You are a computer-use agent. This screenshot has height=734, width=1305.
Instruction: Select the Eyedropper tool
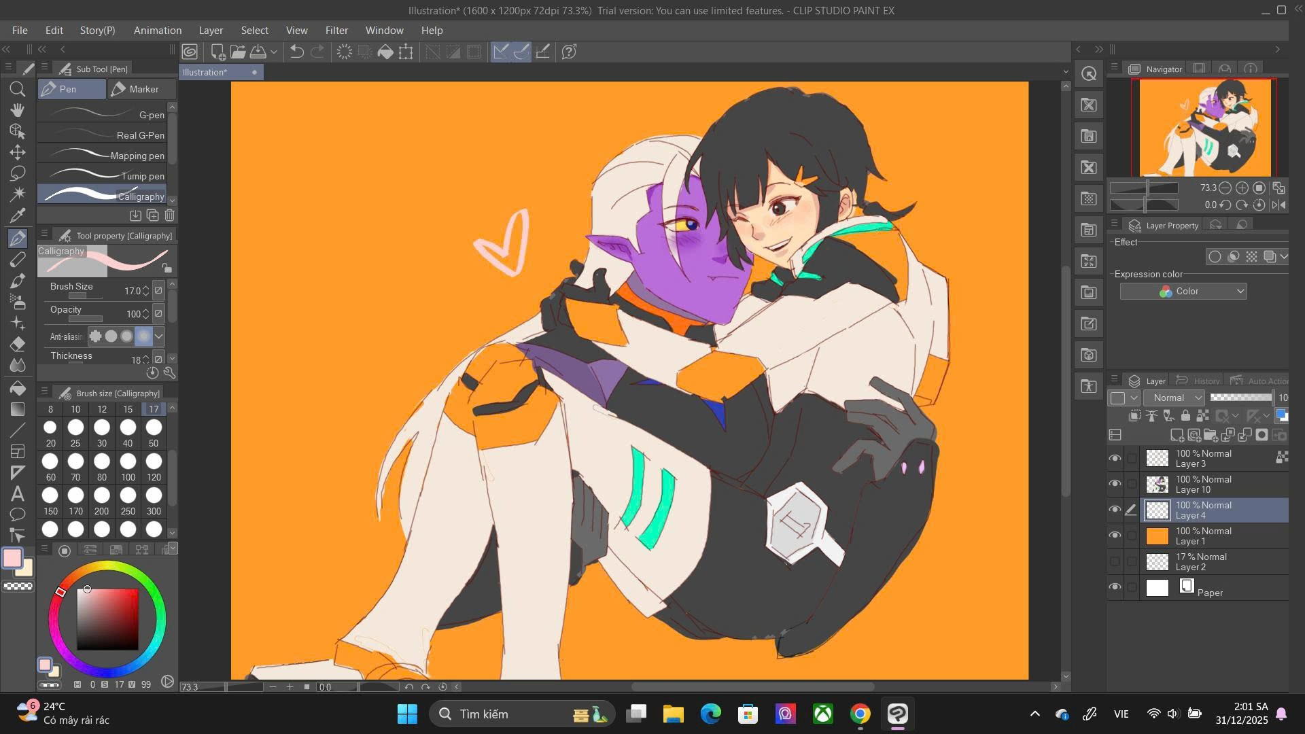point(18,215)
